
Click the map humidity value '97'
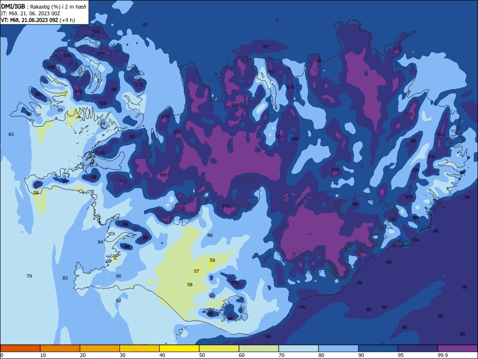coord(266,47)
